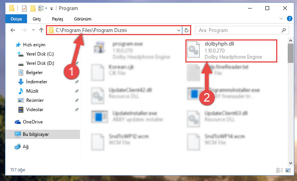Click the New folder quick access icon
297x181 pixels.
pos(33,8)
